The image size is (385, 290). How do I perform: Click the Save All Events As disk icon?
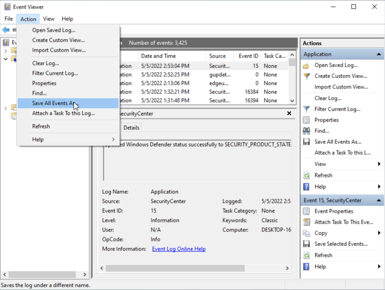[x=306, y=142]
